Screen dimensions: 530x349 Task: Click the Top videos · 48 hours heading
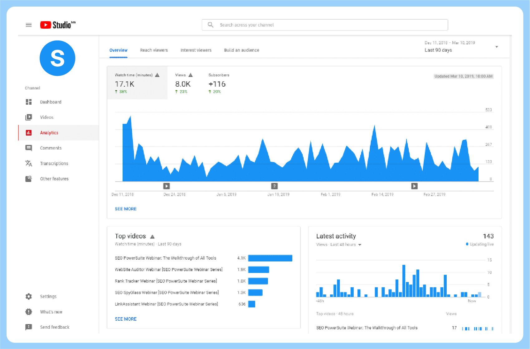point(335,314)
